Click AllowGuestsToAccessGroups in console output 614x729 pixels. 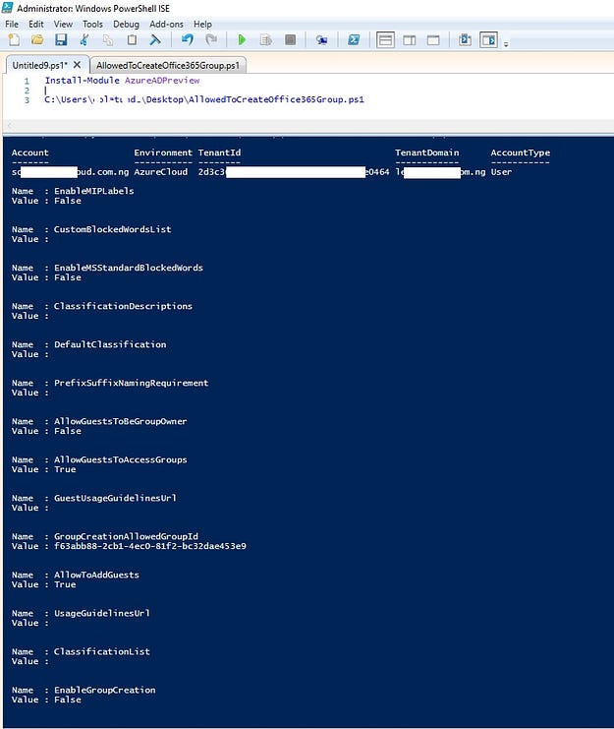point(121,459)
